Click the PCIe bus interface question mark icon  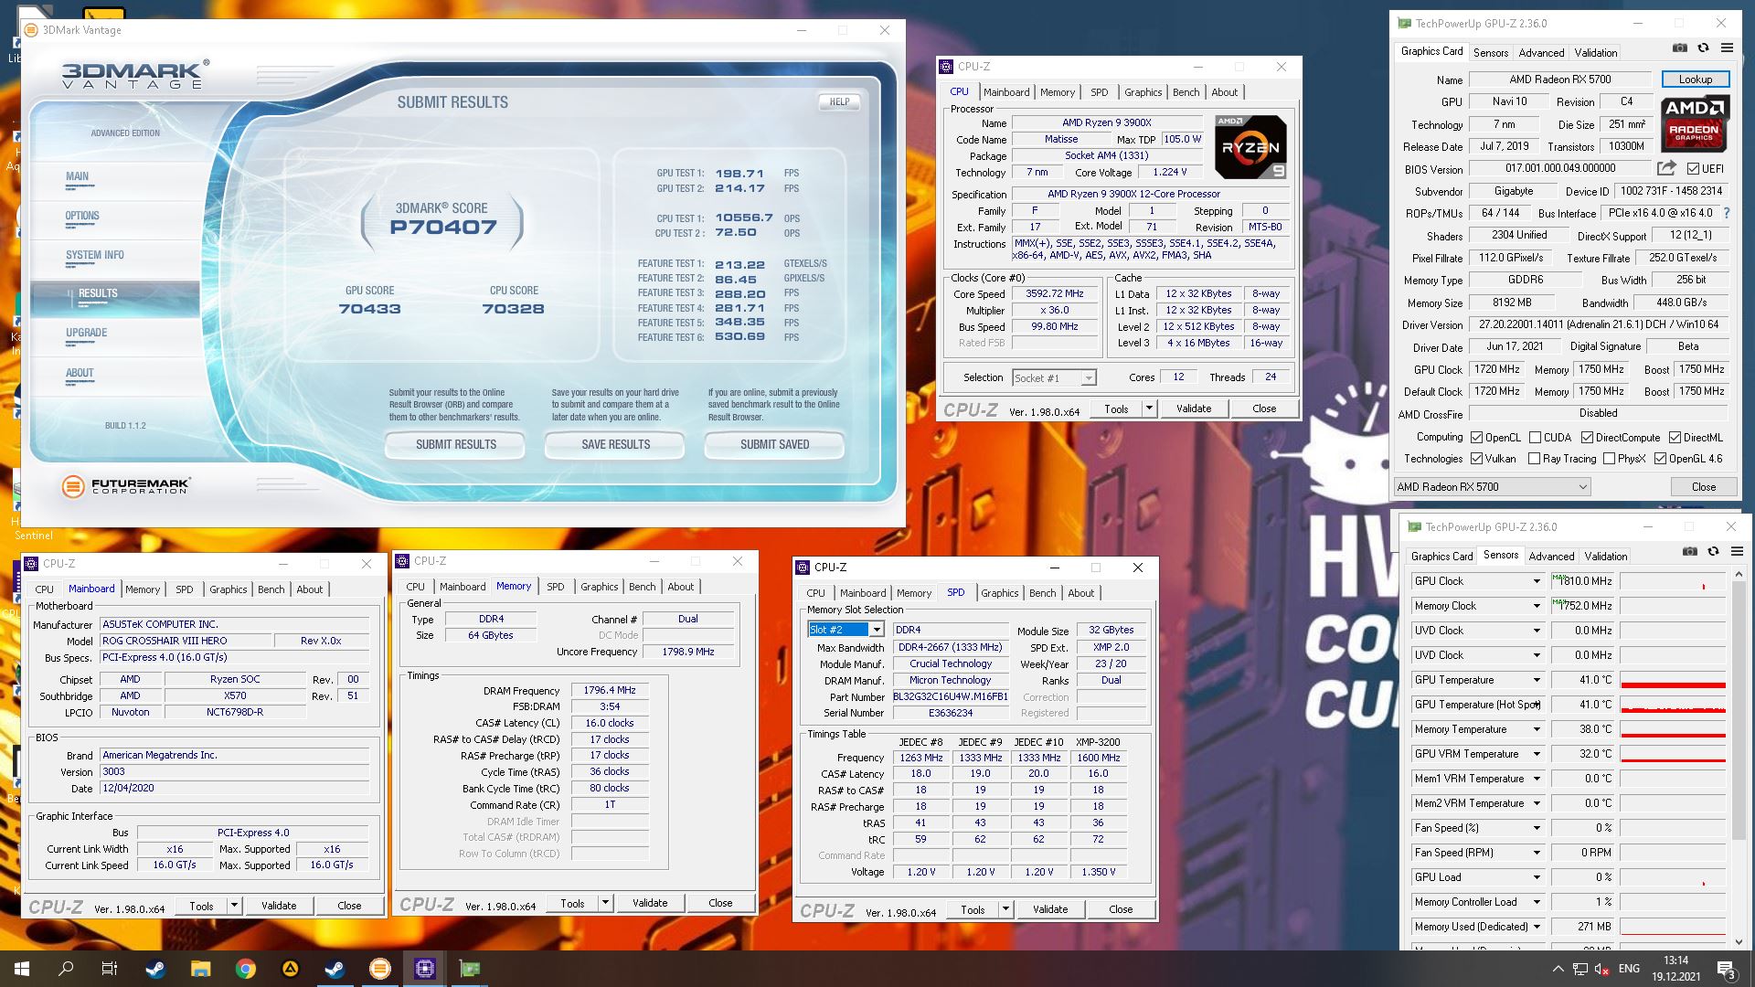click(x=1727, y=213)
